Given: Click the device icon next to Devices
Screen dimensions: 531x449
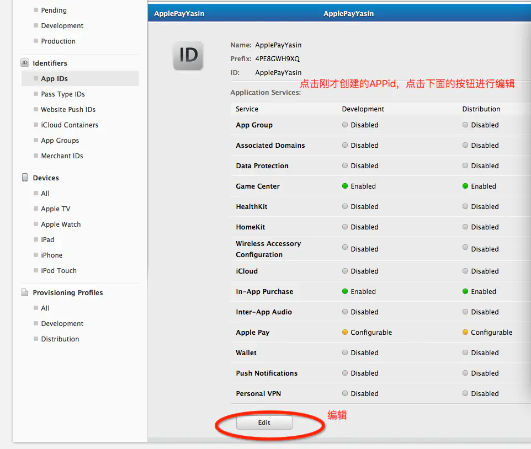Looking at the screenshot, I should 24,178.
